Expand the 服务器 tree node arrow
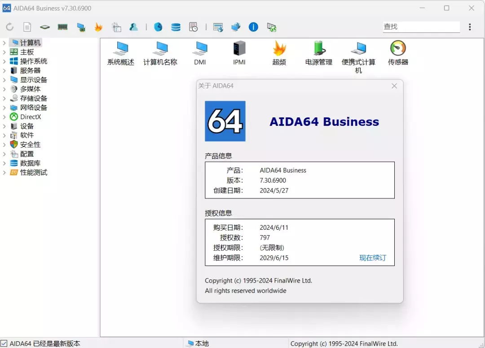The image size is (485, 348). (x=4, y=71)
